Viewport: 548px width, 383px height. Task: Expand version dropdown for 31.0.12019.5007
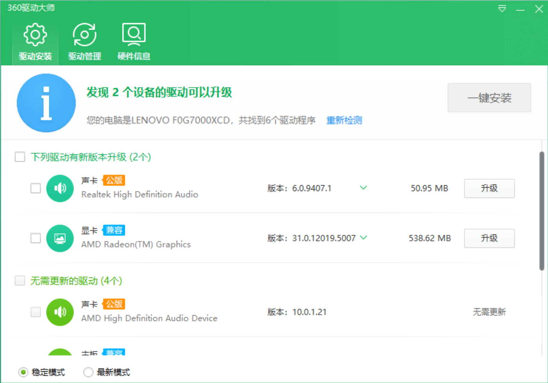coord(363,238)
